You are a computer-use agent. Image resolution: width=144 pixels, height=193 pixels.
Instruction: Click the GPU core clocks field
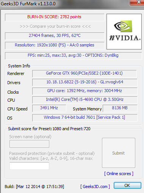(x=85, y=91)
